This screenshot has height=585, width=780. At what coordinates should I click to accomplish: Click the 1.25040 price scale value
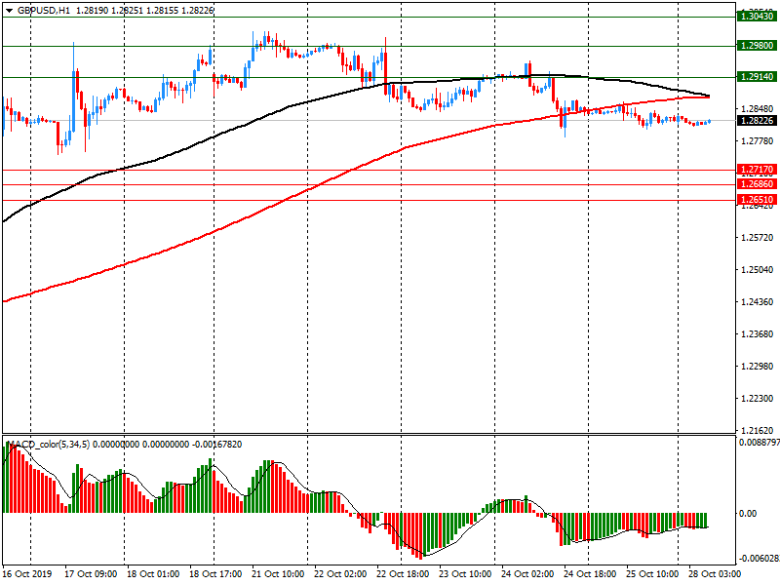[x=758, y=270]
